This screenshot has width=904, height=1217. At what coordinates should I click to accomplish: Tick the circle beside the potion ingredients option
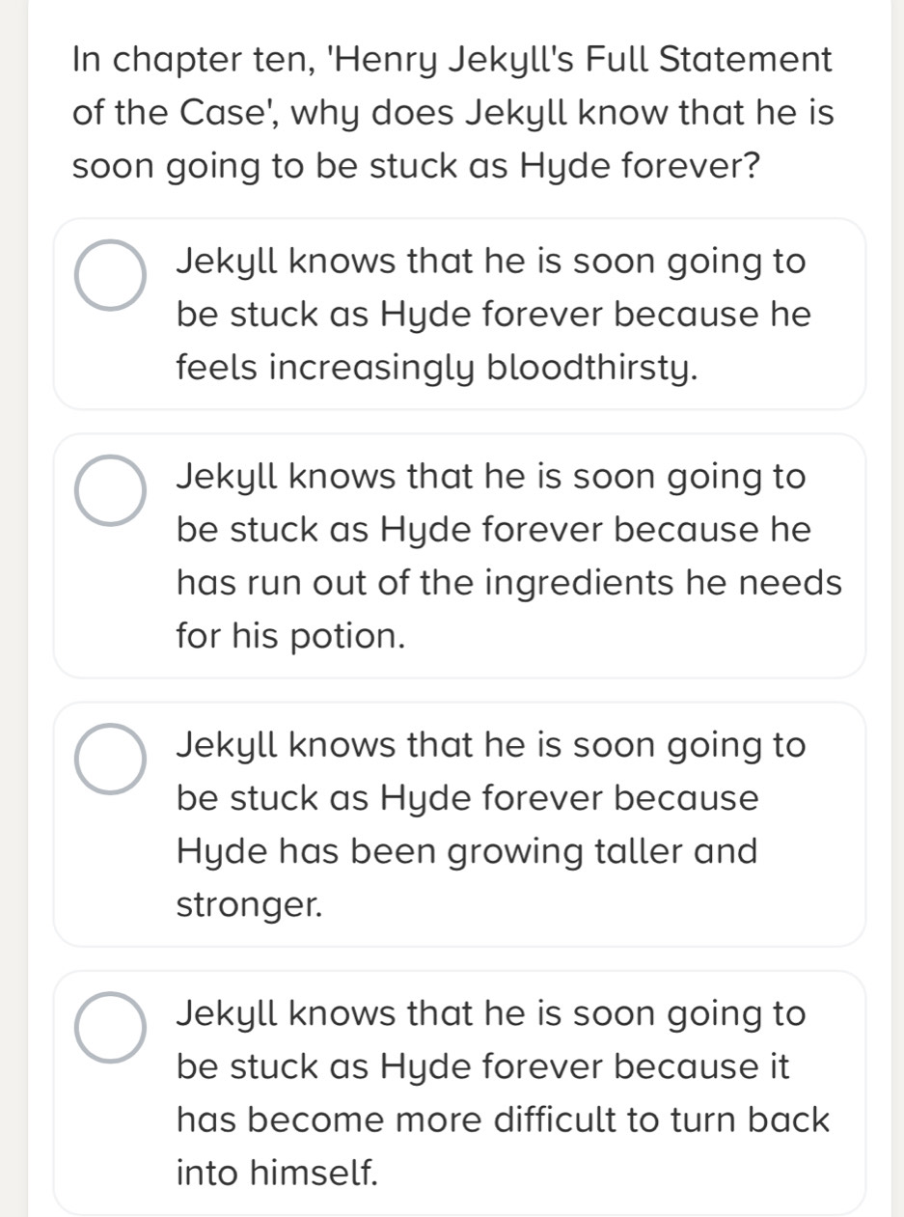click(x=112, y=490)
